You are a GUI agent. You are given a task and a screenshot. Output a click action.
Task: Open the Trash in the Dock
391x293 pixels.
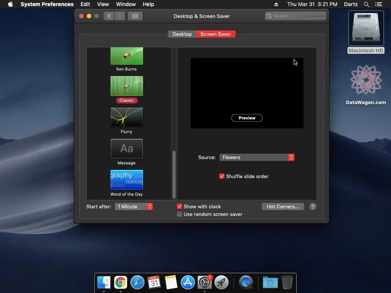coord(287,283)
